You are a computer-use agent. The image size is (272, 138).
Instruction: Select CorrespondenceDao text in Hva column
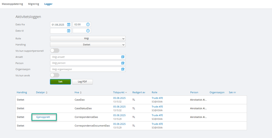click(x=86, y=117)
